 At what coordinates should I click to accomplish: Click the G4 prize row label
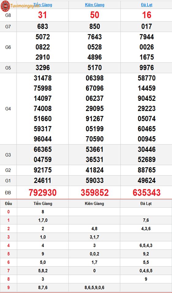pos(8,109)
